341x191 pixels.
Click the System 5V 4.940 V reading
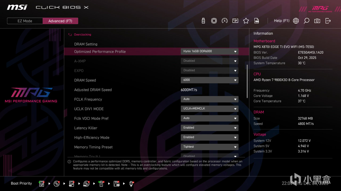tap(303, 146)
